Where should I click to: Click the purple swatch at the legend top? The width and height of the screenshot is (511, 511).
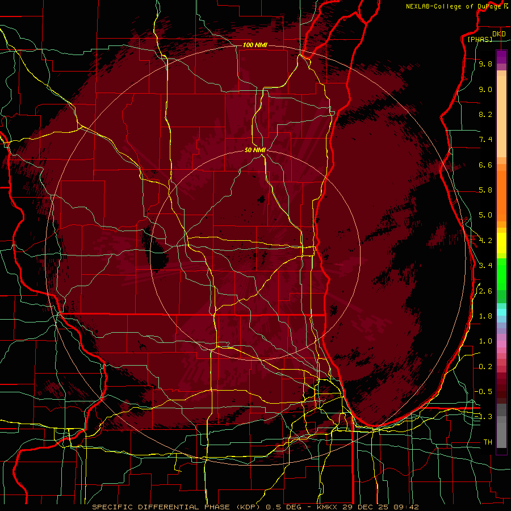tap(501, 57)
